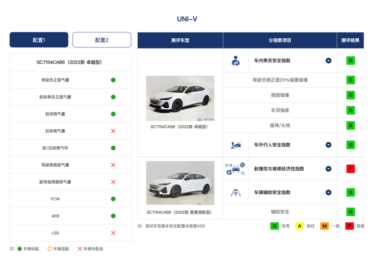381x263 pixels.
Task: Click the 侧面碰撞 row text
Action: coord(280,95)
